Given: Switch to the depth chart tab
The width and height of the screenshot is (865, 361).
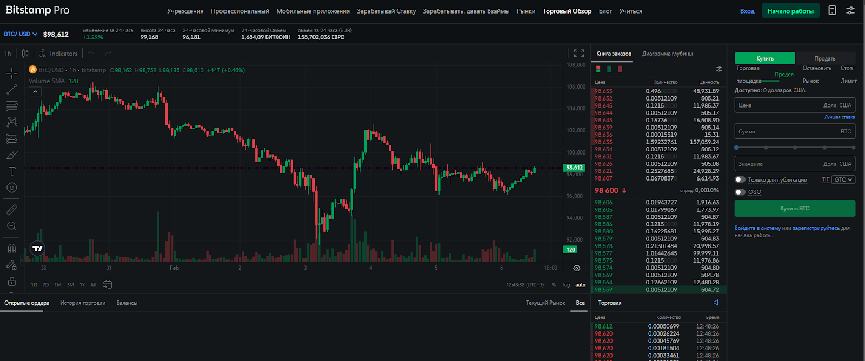Looking at the screenshot, I should [667, 54].
